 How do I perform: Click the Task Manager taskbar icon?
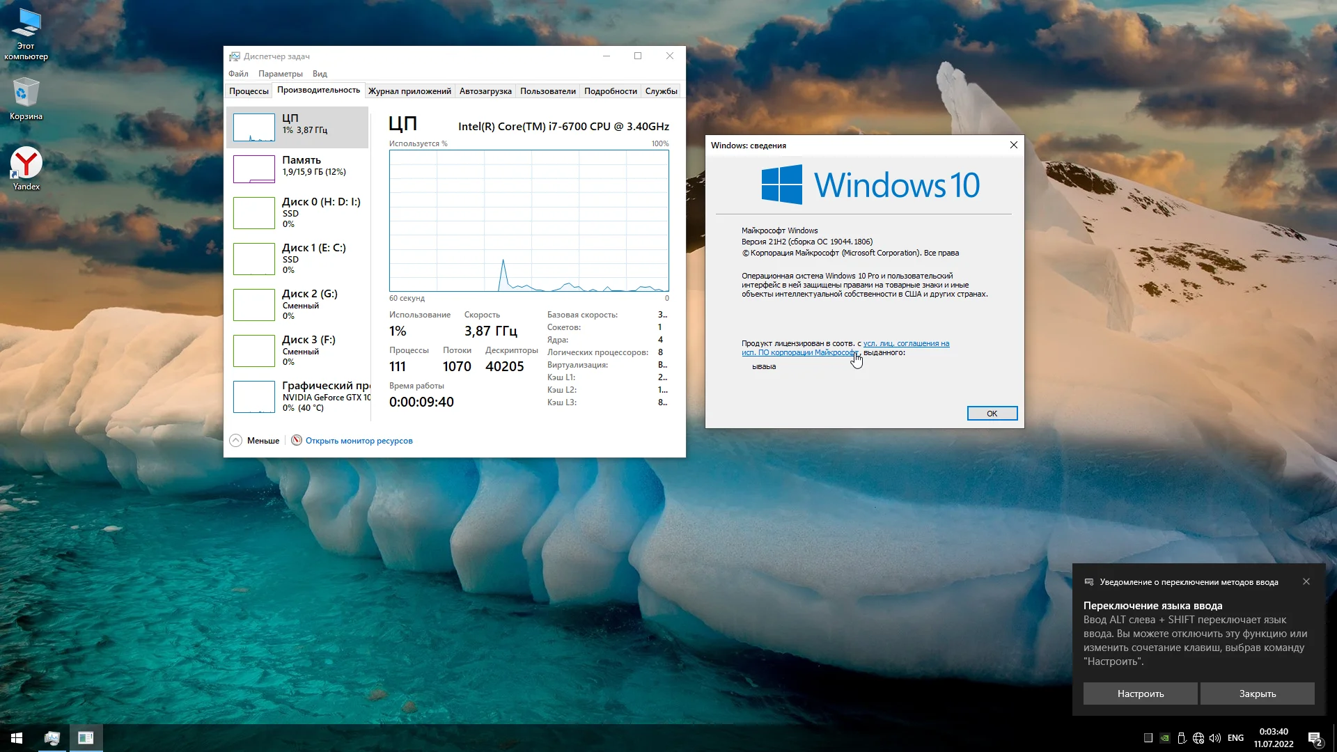pos(52,738)
